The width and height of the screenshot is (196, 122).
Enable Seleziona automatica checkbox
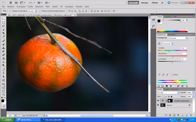point(11,11)
